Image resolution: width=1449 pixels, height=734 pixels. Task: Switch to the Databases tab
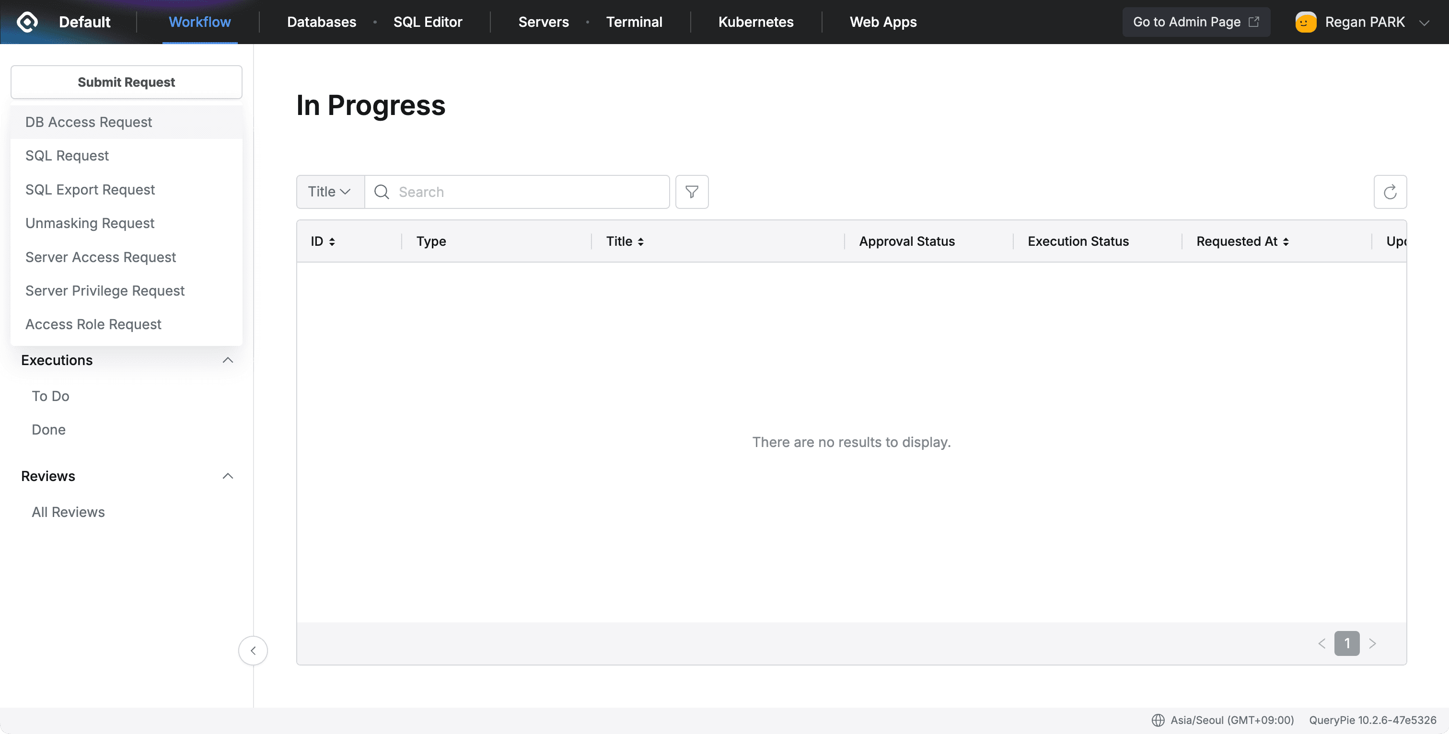click(322, 22)
